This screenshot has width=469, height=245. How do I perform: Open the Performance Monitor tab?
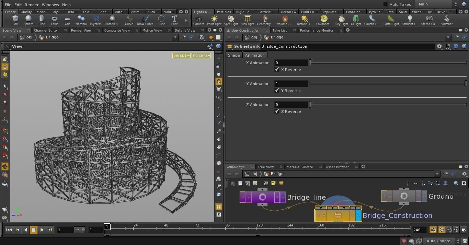[x=317, y=30]
